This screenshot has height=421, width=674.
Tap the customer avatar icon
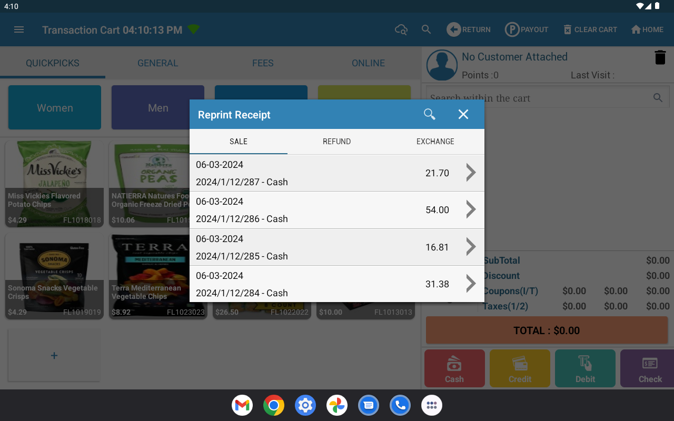(x=442, y=65)
